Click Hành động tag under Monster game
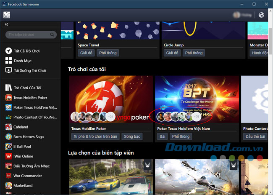 click(x=259, y=53)
